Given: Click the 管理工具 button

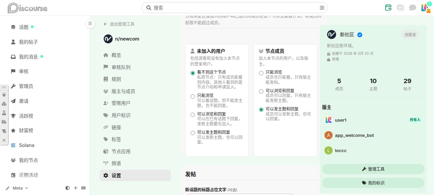Looking at the screenshot, I should [373, 169].
